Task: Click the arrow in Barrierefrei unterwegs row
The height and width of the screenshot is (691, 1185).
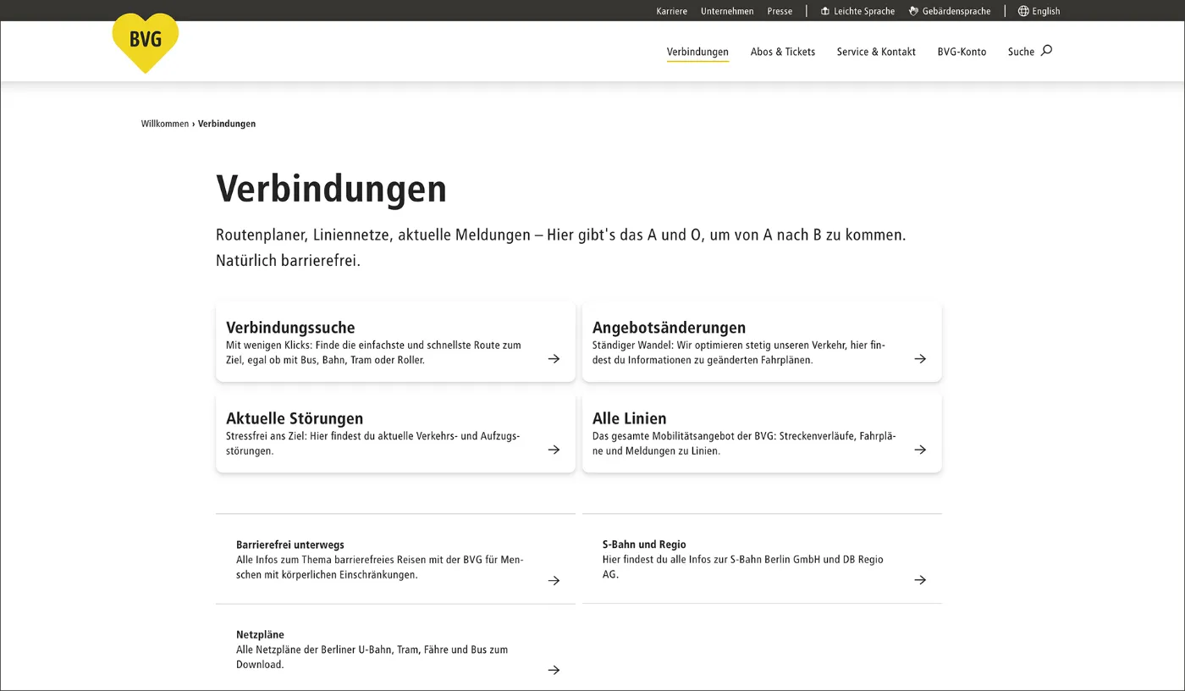Action: pyautogui.click(x=554, y=580)
